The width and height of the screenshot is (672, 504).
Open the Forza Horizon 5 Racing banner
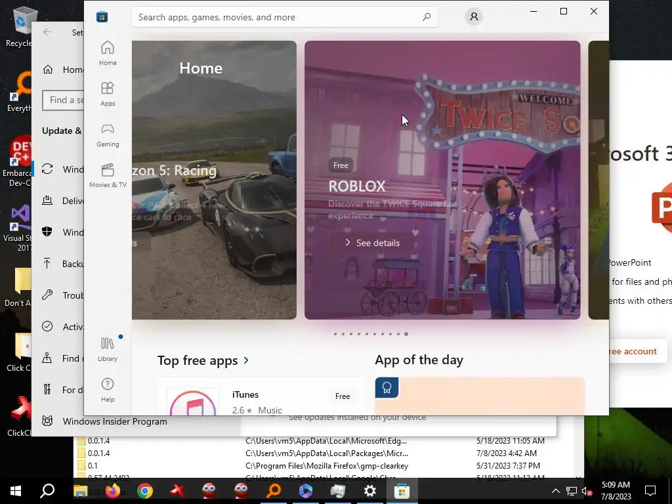pyautogui.click(x=214, y=180)
